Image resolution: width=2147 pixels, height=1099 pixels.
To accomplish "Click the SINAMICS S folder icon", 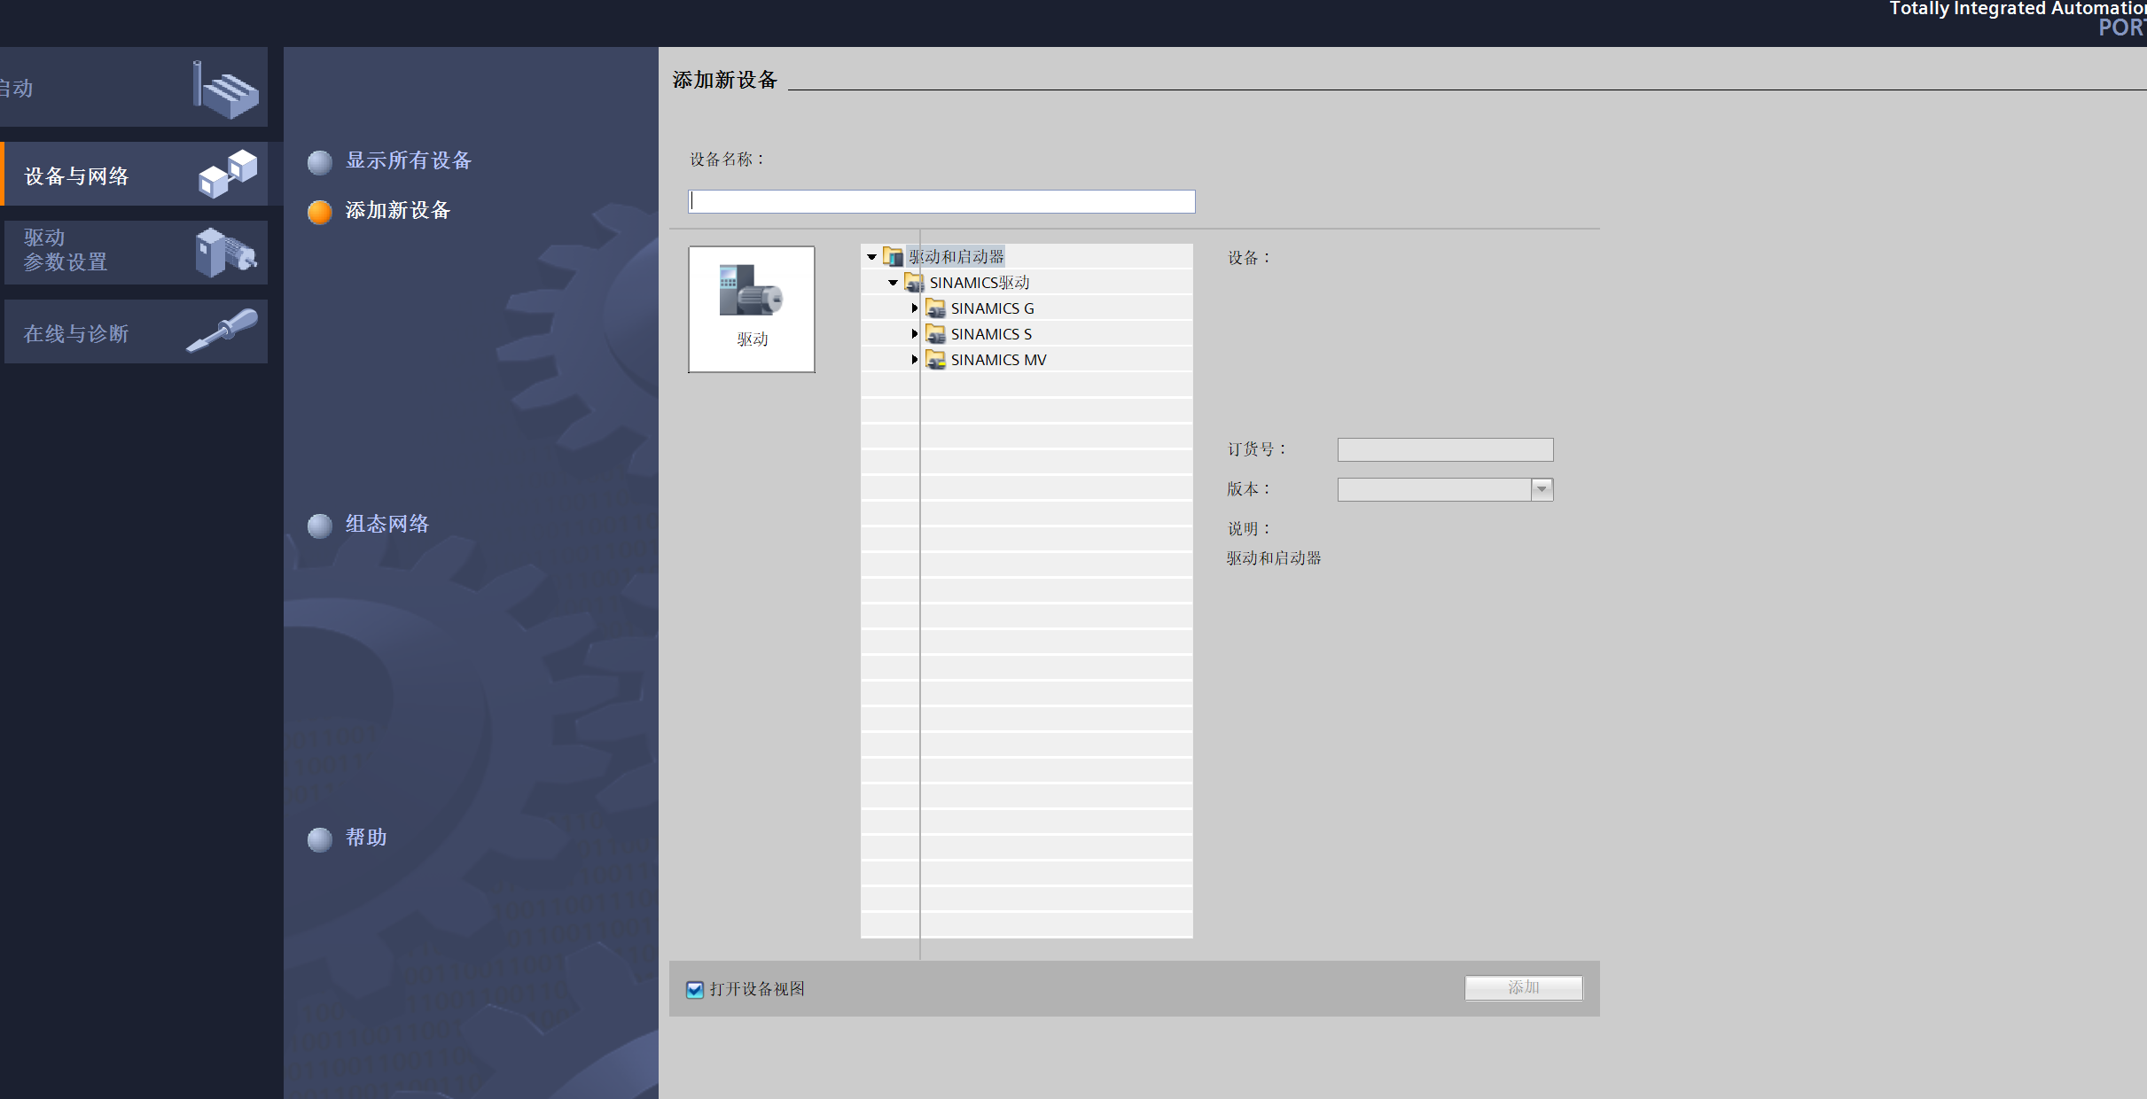I will (935, 334).
